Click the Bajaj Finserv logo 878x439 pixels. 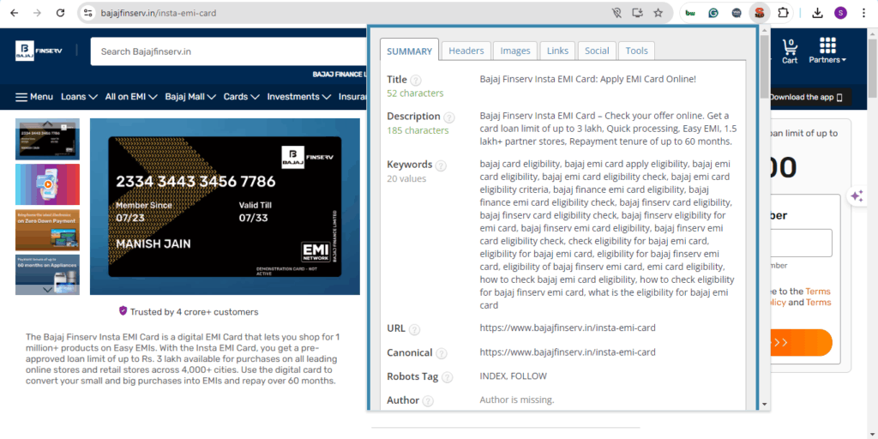coord(39,51)
